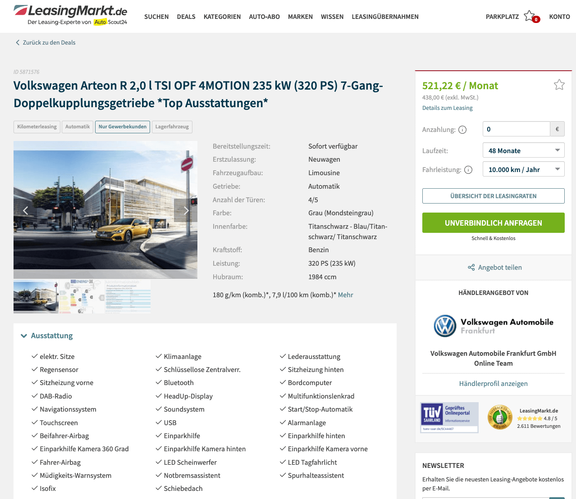Viewport: 576px width, 499px height.
Task: Open the TÜV Saarland certification badge
Action: point(449,417)
